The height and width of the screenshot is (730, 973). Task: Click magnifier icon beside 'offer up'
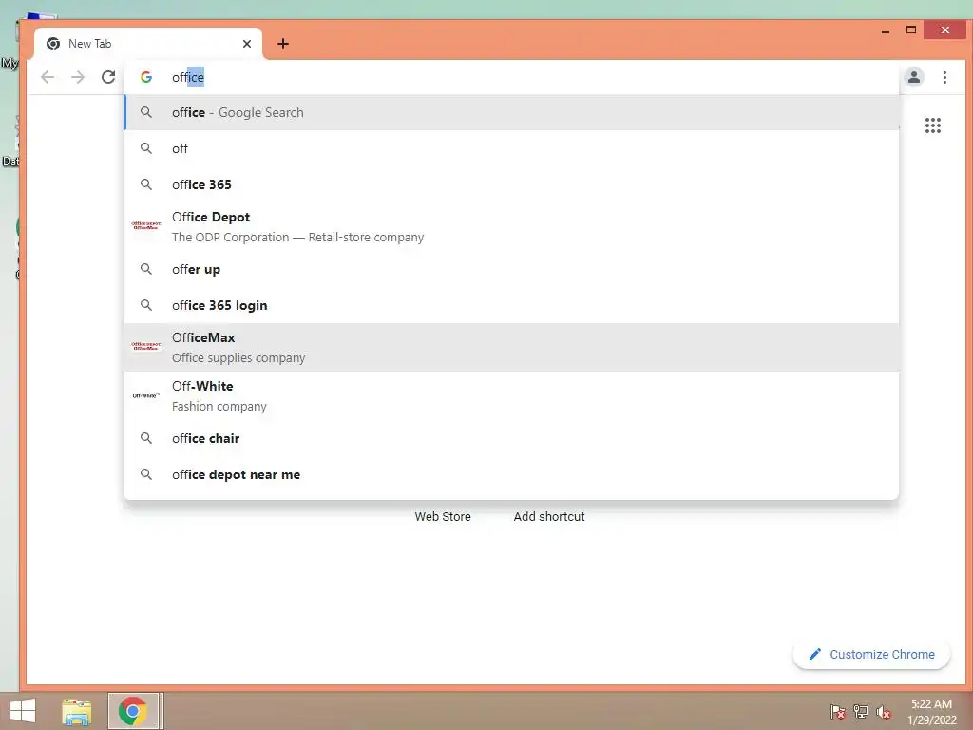pyautogui.click(x=145, y=269)
